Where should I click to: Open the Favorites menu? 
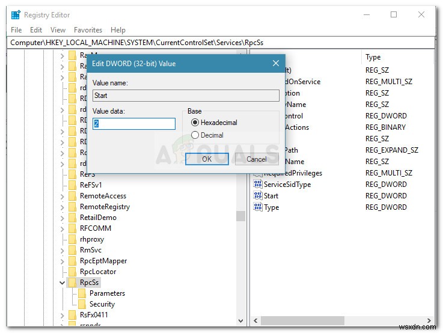click(x=88, y=29)
